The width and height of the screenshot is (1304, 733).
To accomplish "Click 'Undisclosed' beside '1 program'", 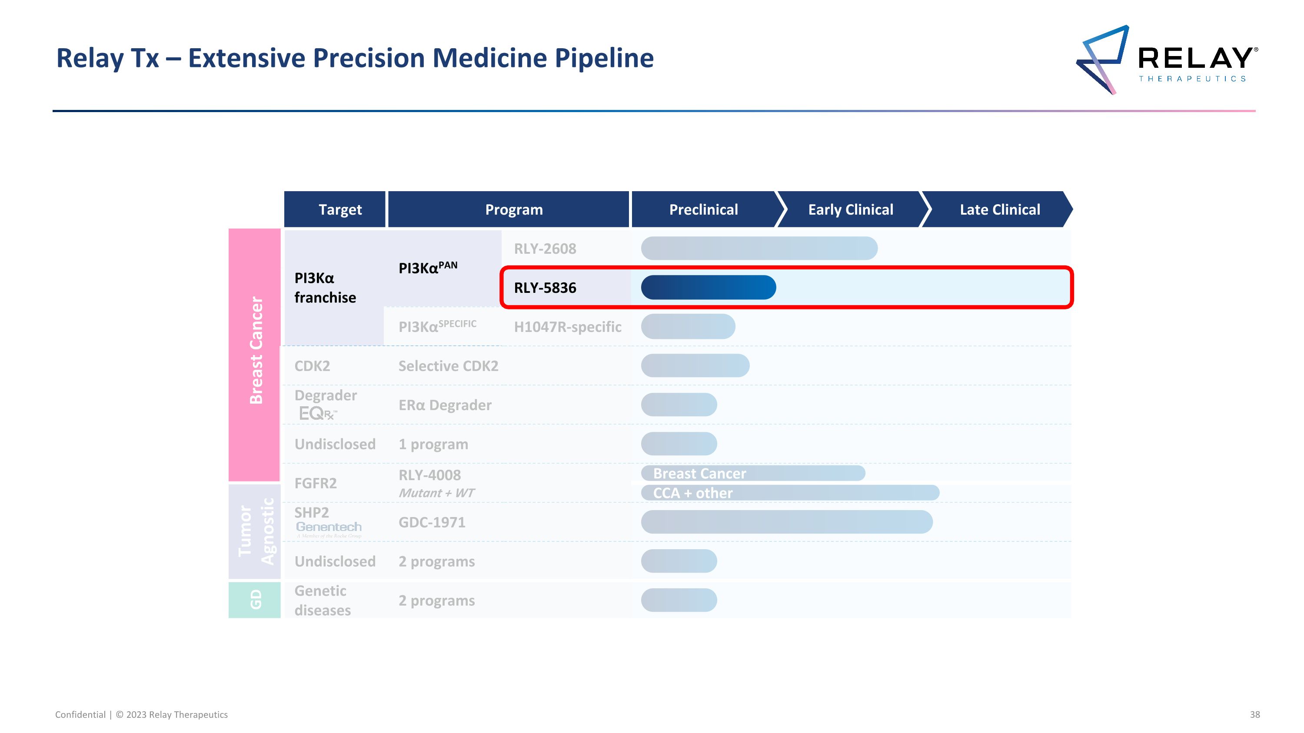I will [x=335, y=444].
